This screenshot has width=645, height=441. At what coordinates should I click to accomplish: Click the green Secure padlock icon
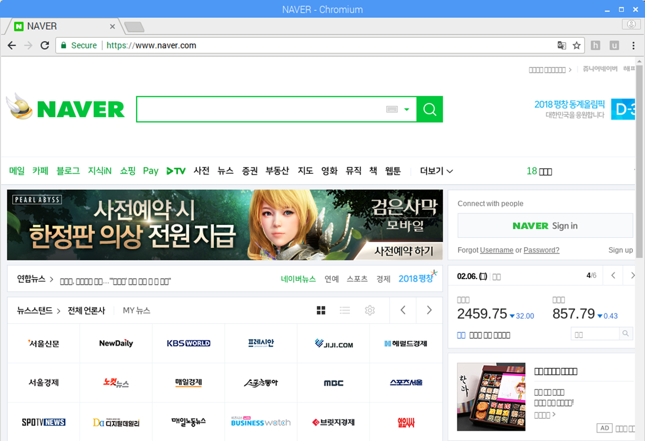63,45
